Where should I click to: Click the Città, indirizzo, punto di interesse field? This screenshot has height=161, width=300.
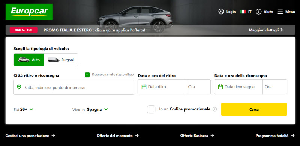[73, 87]
